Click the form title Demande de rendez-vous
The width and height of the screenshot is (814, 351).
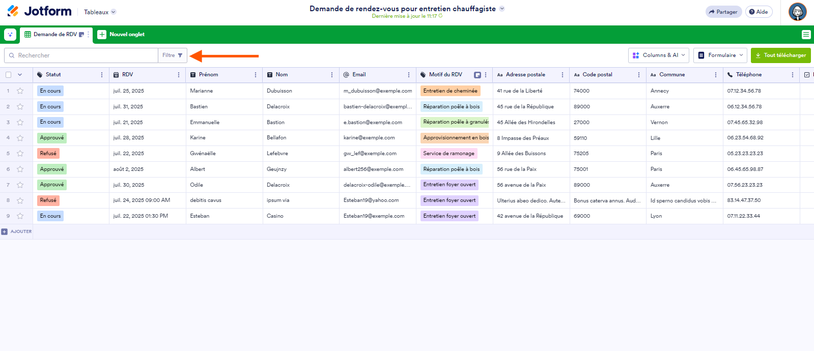coord(403,9)
